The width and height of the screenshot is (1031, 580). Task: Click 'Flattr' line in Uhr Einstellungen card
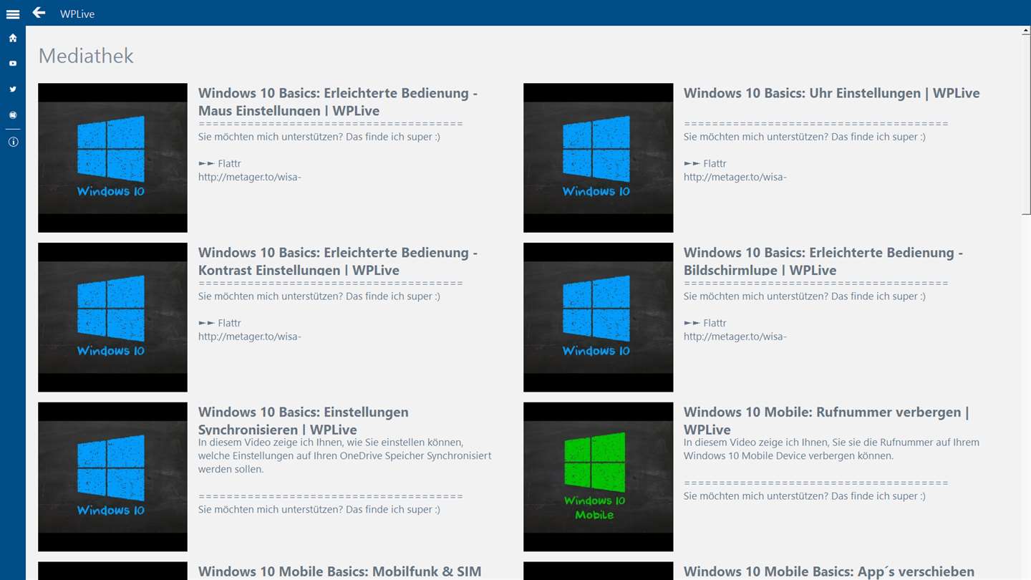point(705,164)
